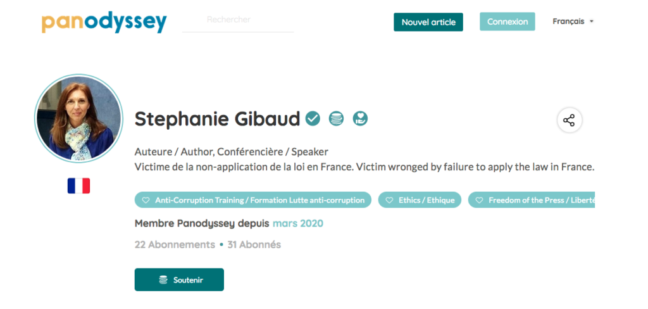The image size is (648, 309).
Task: Open the Français language dropdown
Action: 573,22
